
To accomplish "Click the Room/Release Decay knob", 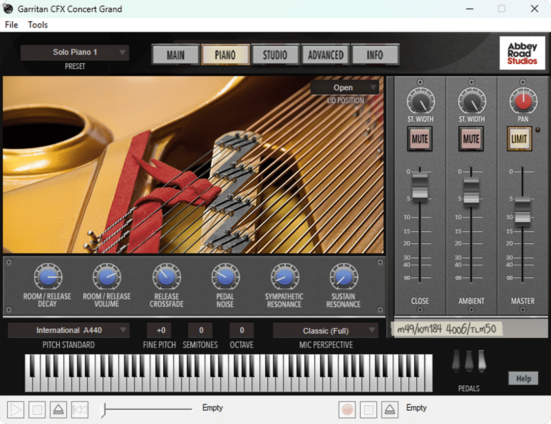I will (48, 277).
